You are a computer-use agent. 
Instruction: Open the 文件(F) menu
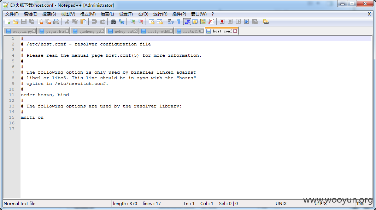pos(12,14)
